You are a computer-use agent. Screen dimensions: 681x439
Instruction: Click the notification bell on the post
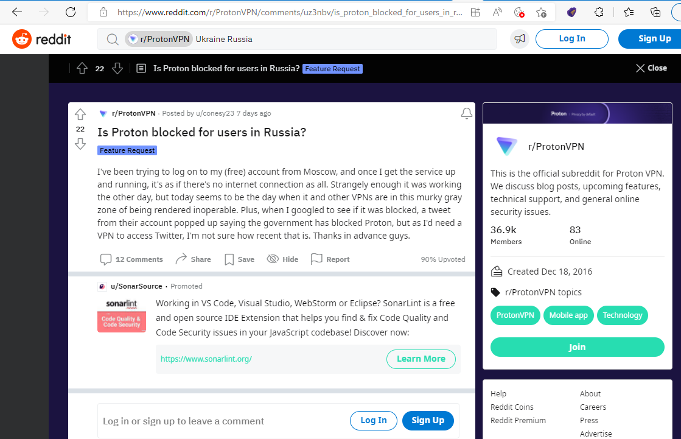466,114
